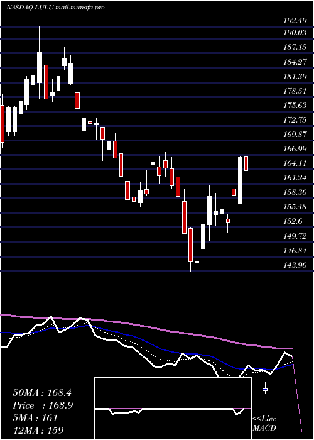Select the 190.03 price axis label
This screenshot has width=314, height=440.
click(x=295, y=33)
